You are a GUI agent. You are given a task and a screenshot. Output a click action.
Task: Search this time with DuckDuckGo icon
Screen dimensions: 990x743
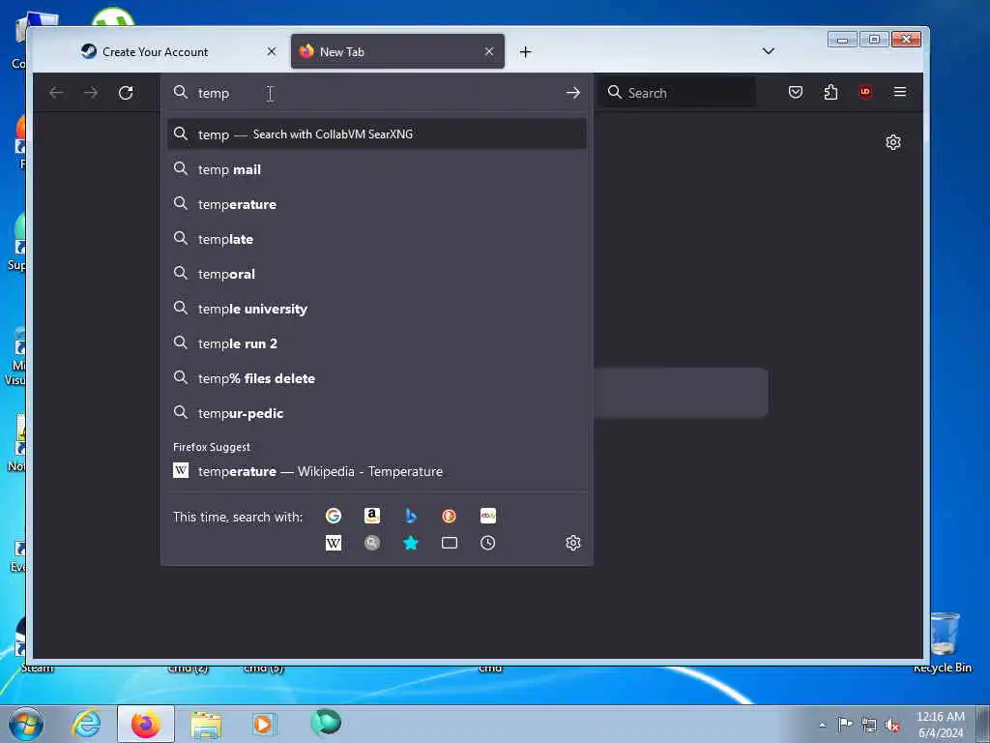[449, 517]
